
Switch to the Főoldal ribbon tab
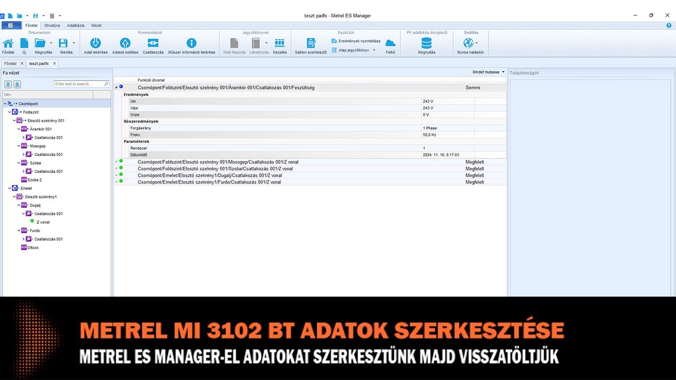click(32, 25)
